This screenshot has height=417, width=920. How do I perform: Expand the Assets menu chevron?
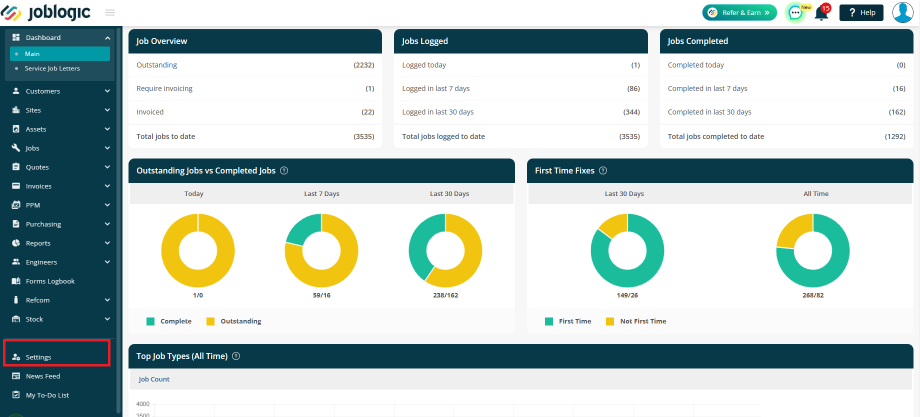click(107, 129)
